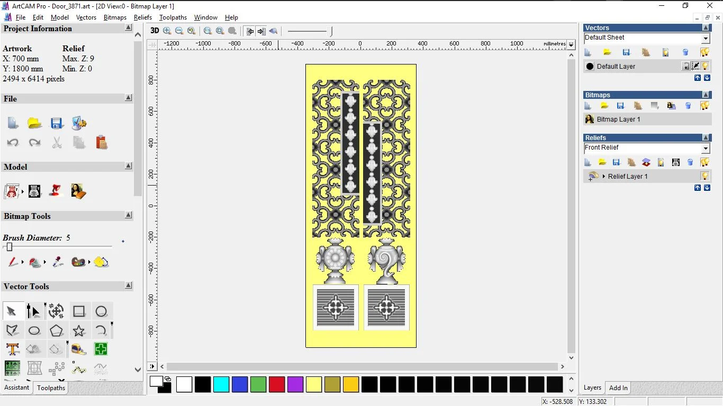The width and height of the screenshot is (723, 406).
Task: Select Bitmap Layer 1 in Bitmaps panel
Action: pyautogui.click(x=618, y=119)
